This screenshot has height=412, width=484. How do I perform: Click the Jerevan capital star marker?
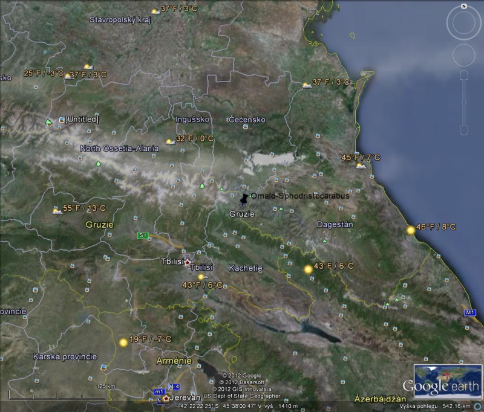tap(165, 398)
